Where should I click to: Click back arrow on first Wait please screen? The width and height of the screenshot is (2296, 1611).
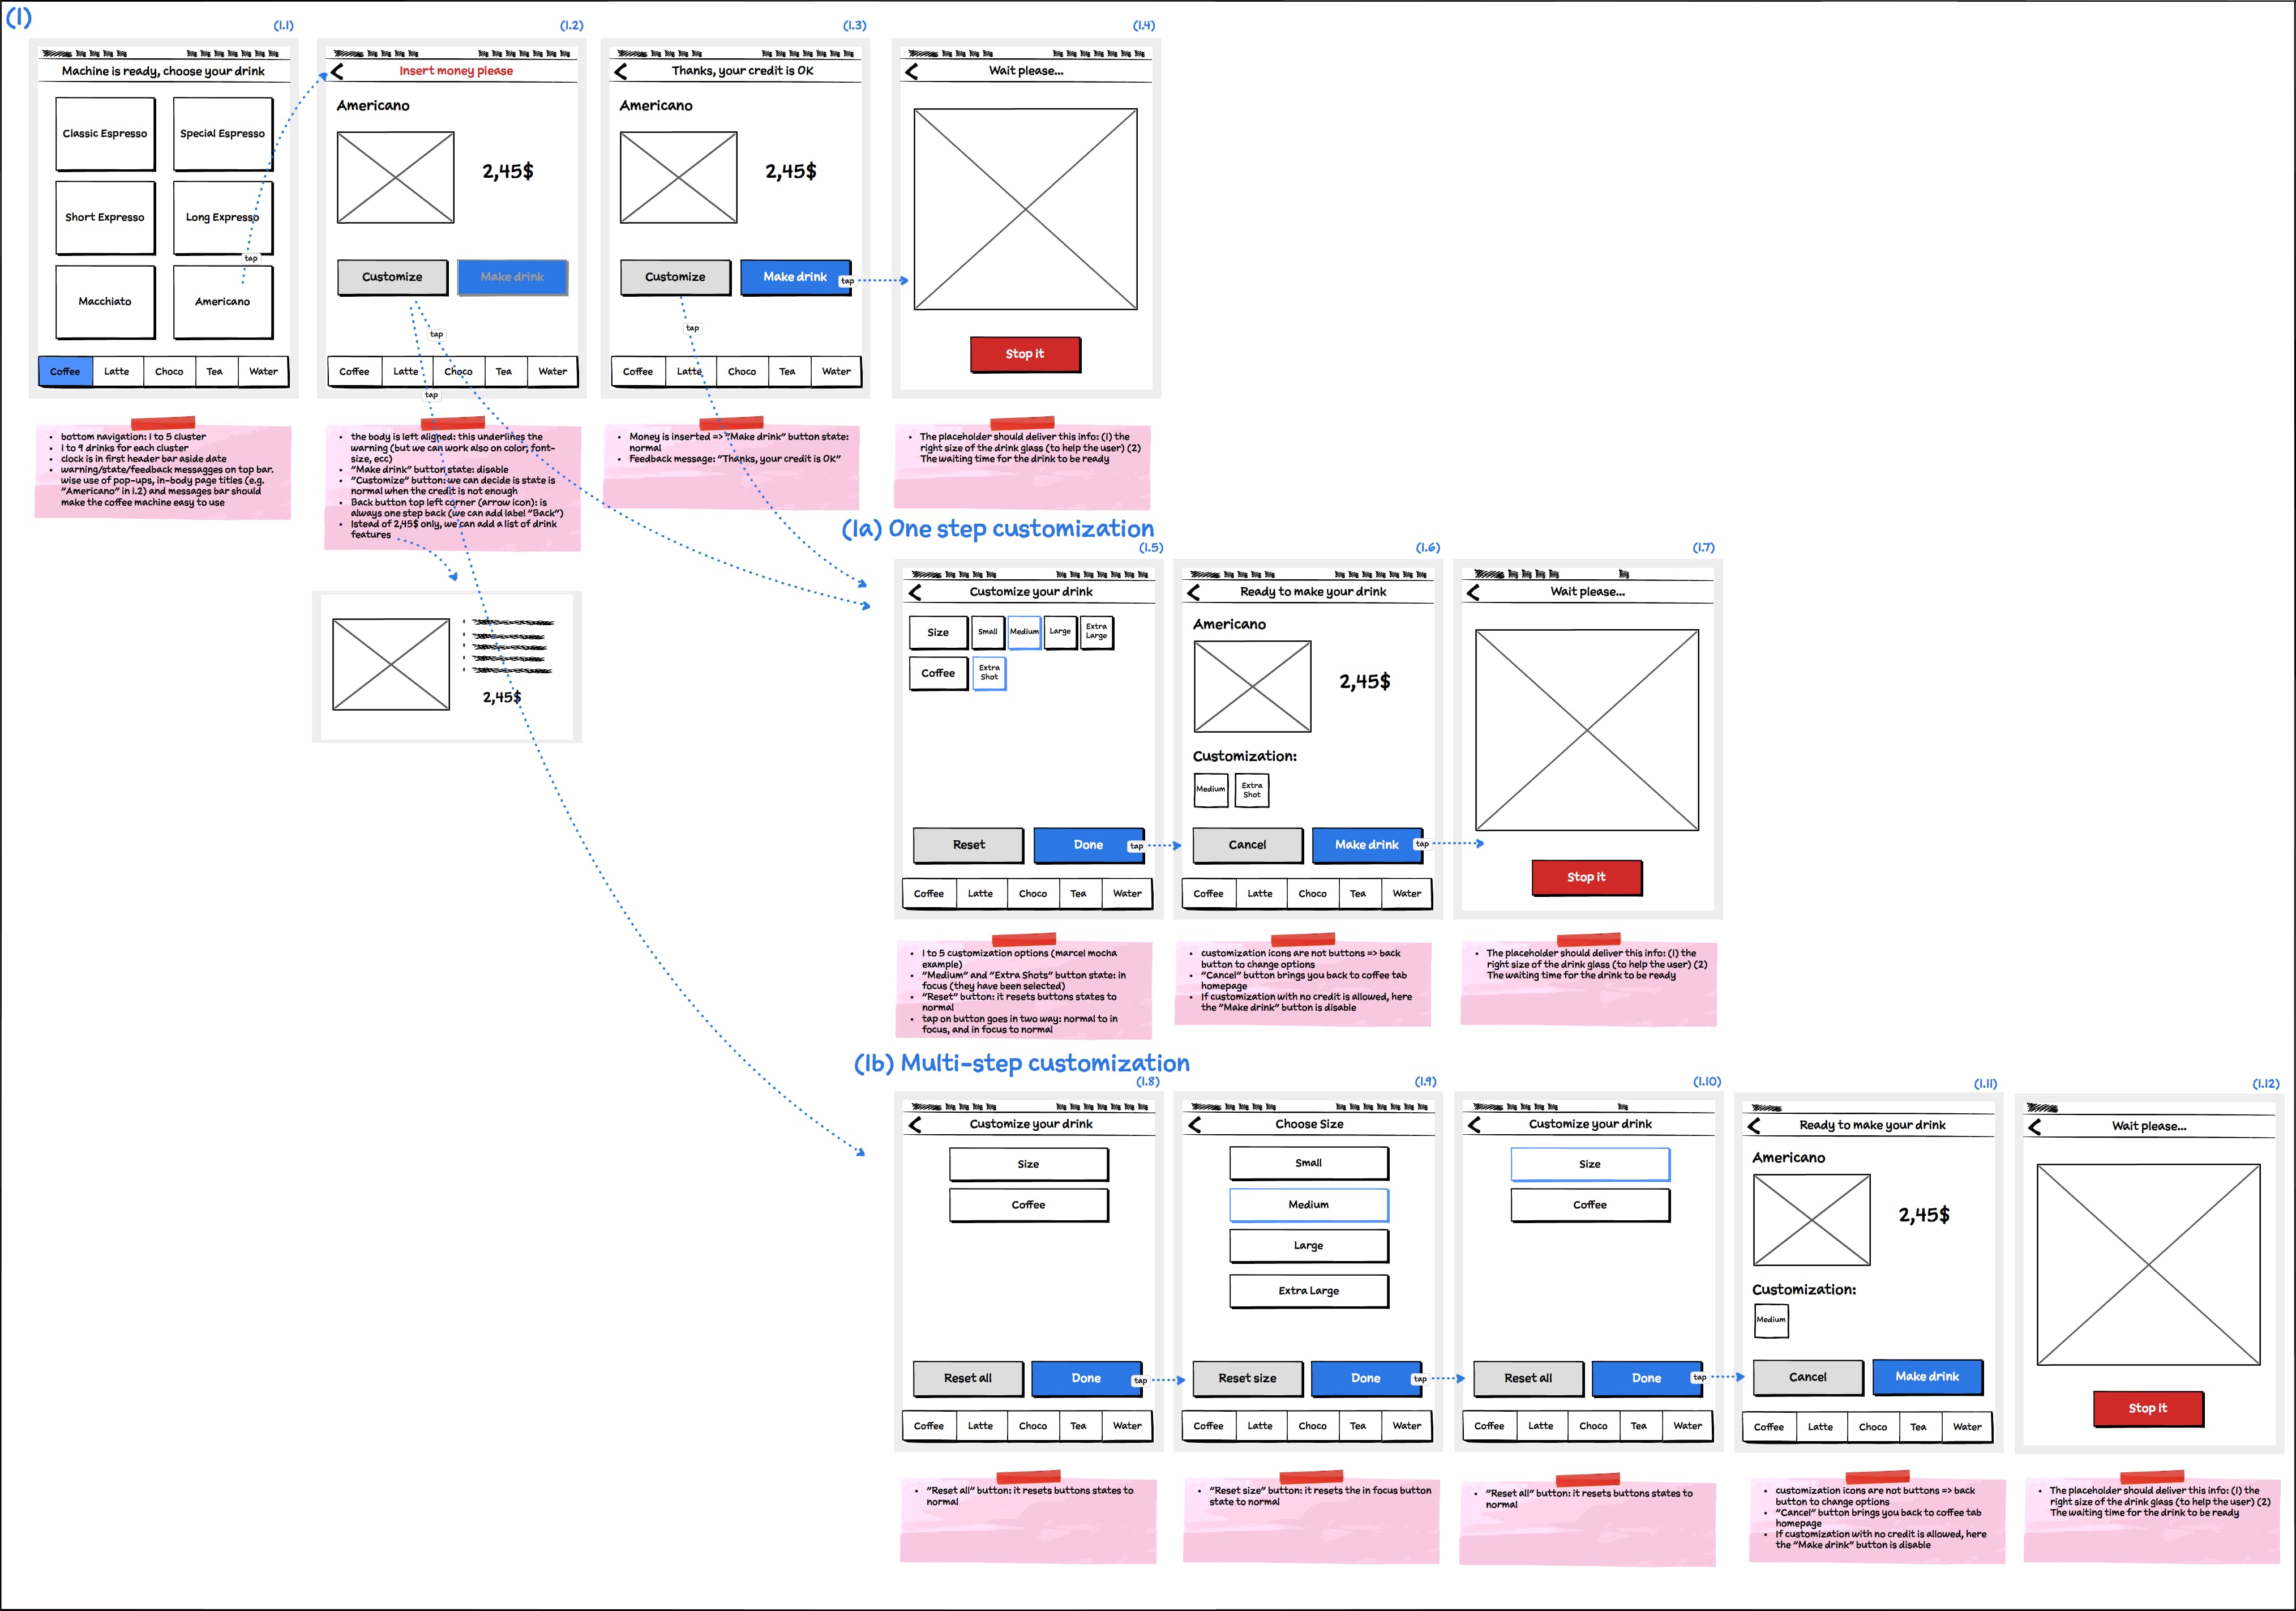(x=911, y=72)
